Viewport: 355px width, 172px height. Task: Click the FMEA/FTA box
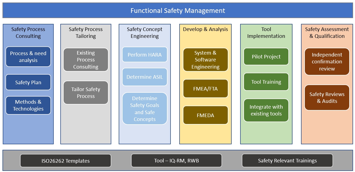[x=206, y=89]
